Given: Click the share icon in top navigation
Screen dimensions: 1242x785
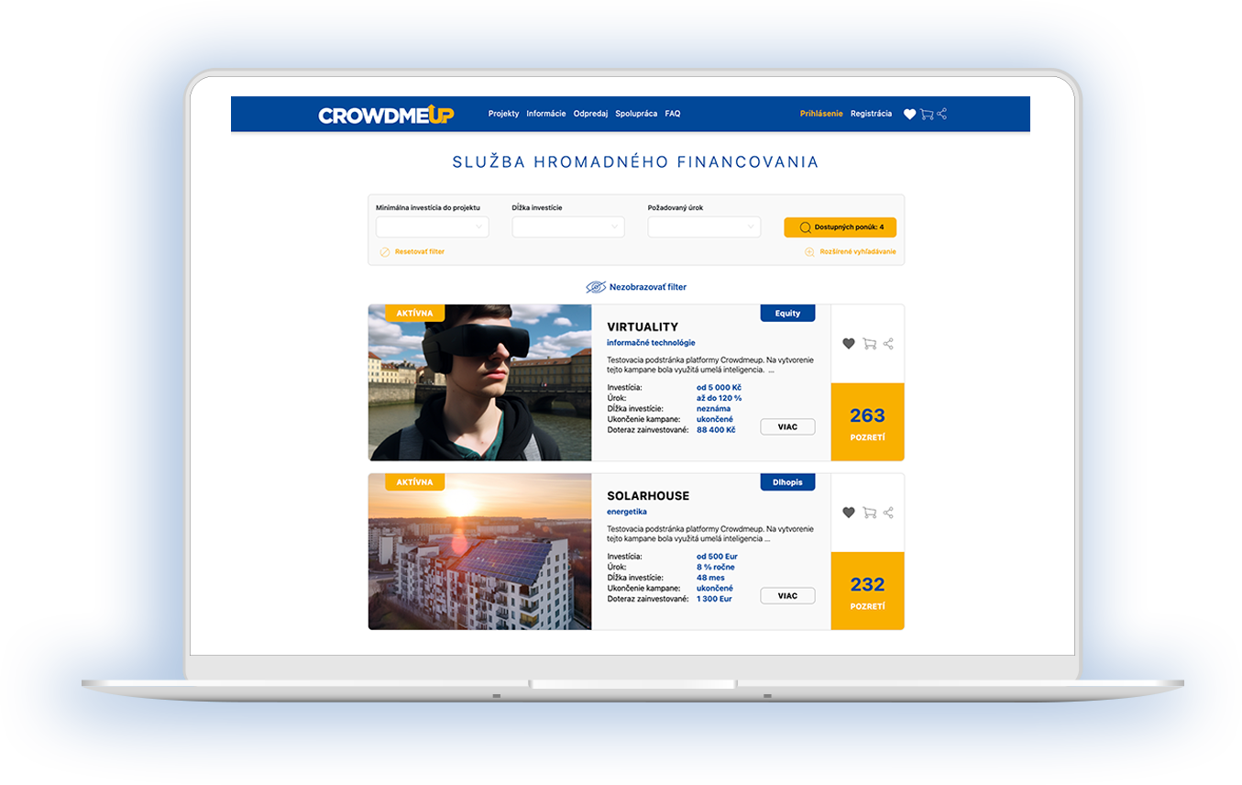Looking at the screenshot, I should click(x=942, y=114).
